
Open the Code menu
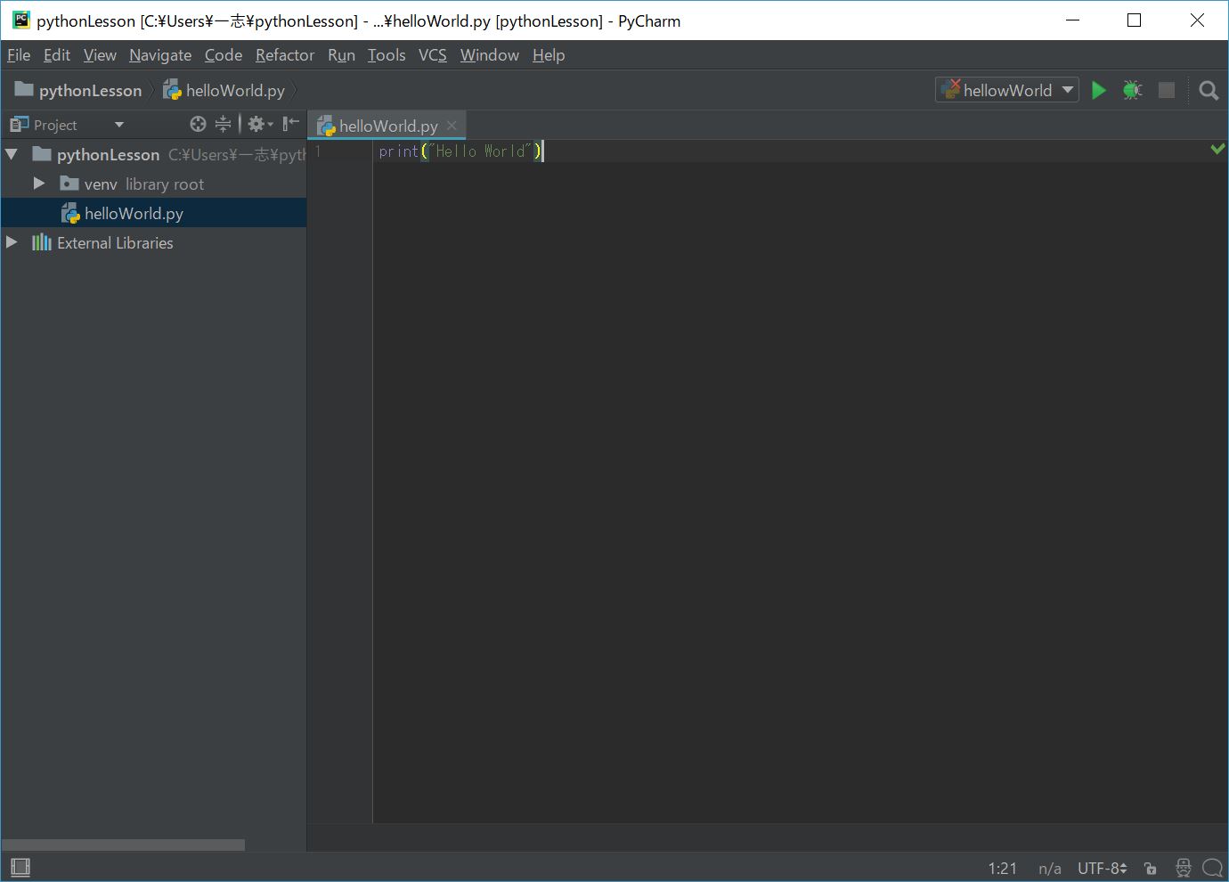tap(224, 55)
